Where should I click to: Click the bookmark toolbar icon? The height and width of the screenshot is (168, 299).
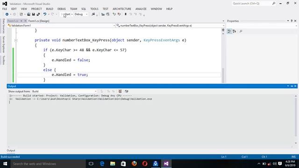tap(126, 14)
